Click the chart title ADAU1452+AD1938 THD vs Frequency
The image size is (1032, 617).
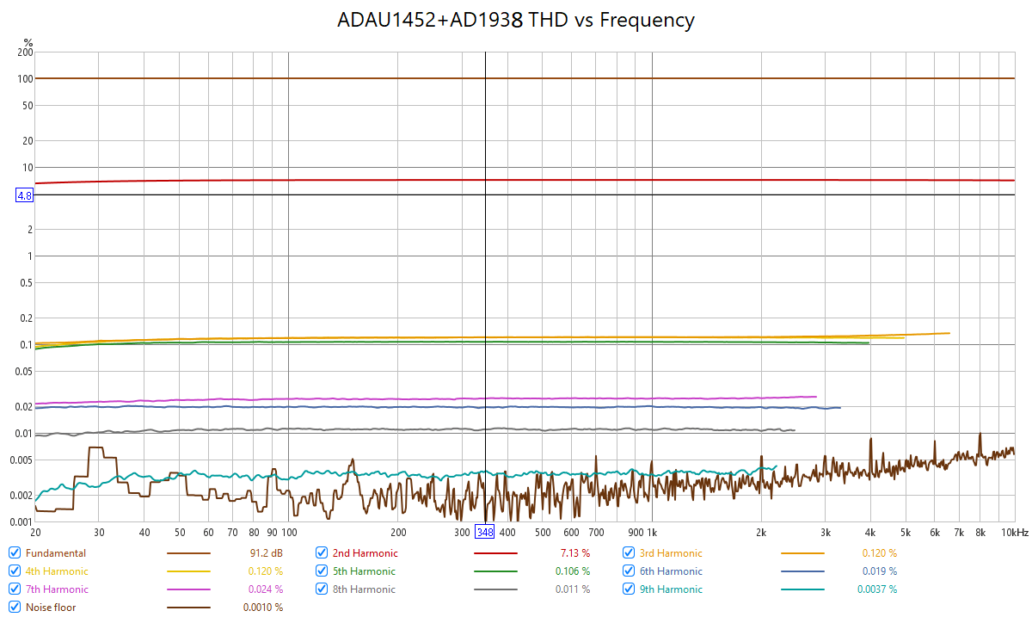pos(516,20)
